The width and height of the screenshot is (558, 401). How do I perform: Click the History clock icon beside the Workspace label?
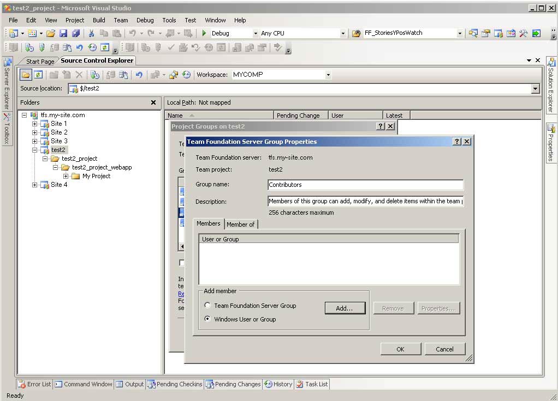point(186,75)
